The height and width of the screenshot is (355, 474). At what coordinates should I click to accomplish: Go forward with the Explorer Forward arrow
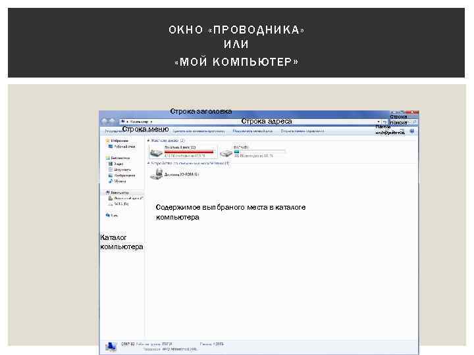click(x=112, y=122)
